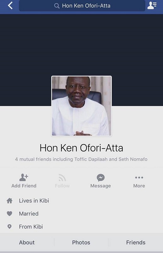Tap the Message button label
Viewport: 163px width, 253px height.
(101, 186)
